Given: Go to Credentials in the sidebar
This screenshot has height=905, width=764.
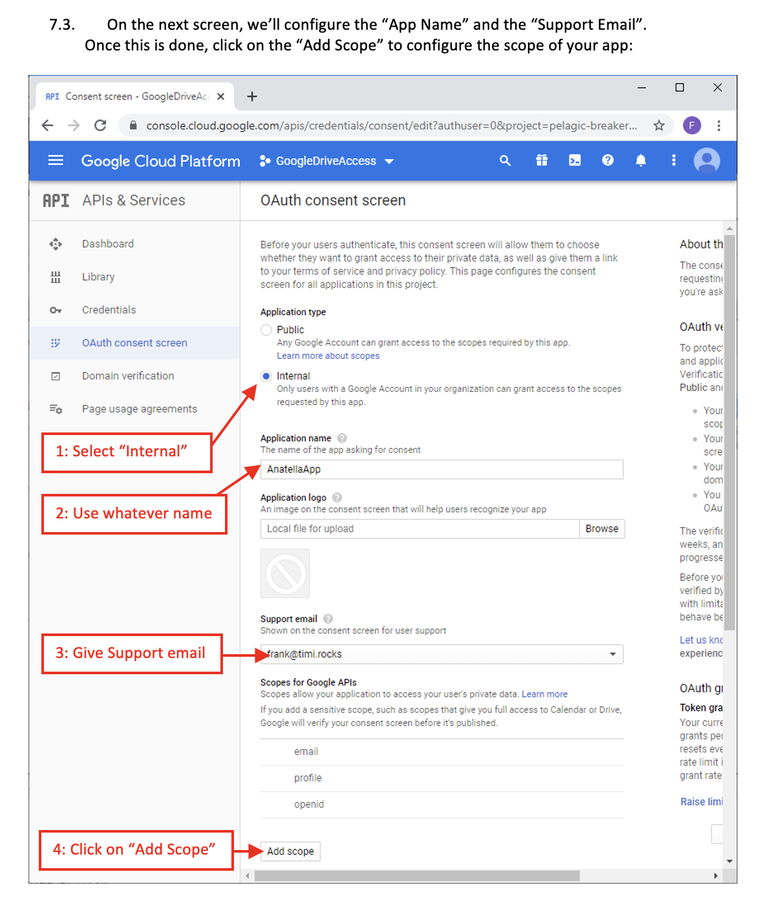Looking at the screenshot, I should pos(109,310).
